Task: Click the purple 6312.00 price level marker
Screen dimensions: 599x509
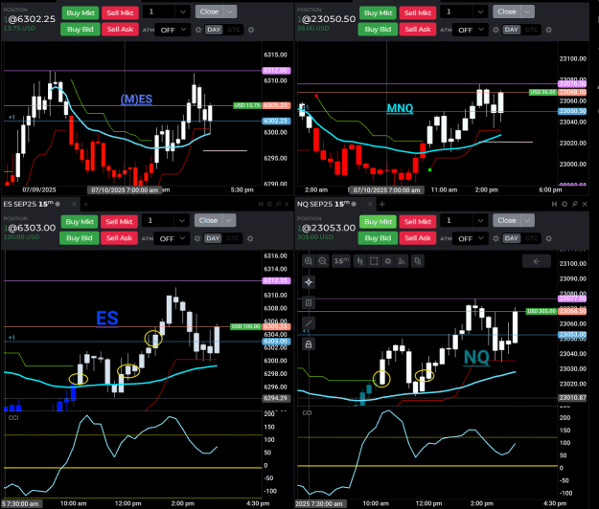Action: point(277,71)
